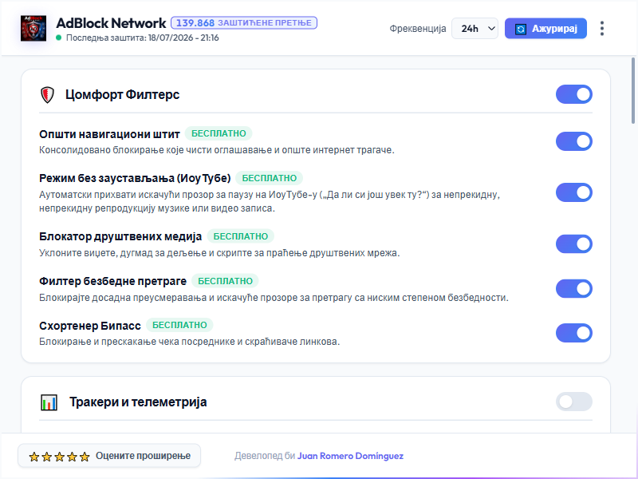
Task: Click the Ажурирај update button
Action: coord(545,29)
